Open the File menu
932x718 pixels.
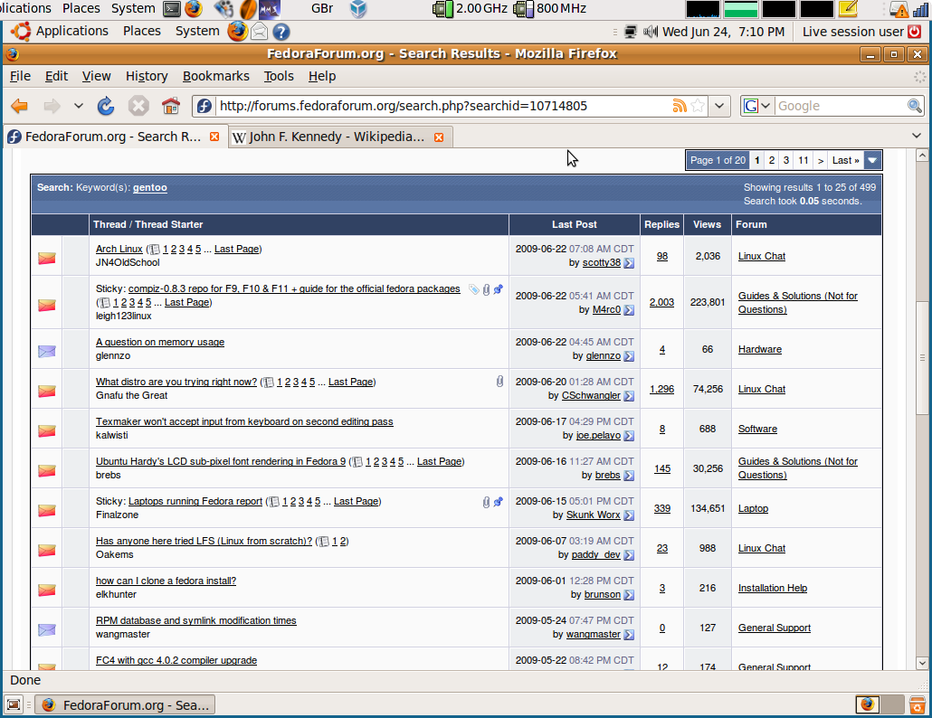pos(20,76)
